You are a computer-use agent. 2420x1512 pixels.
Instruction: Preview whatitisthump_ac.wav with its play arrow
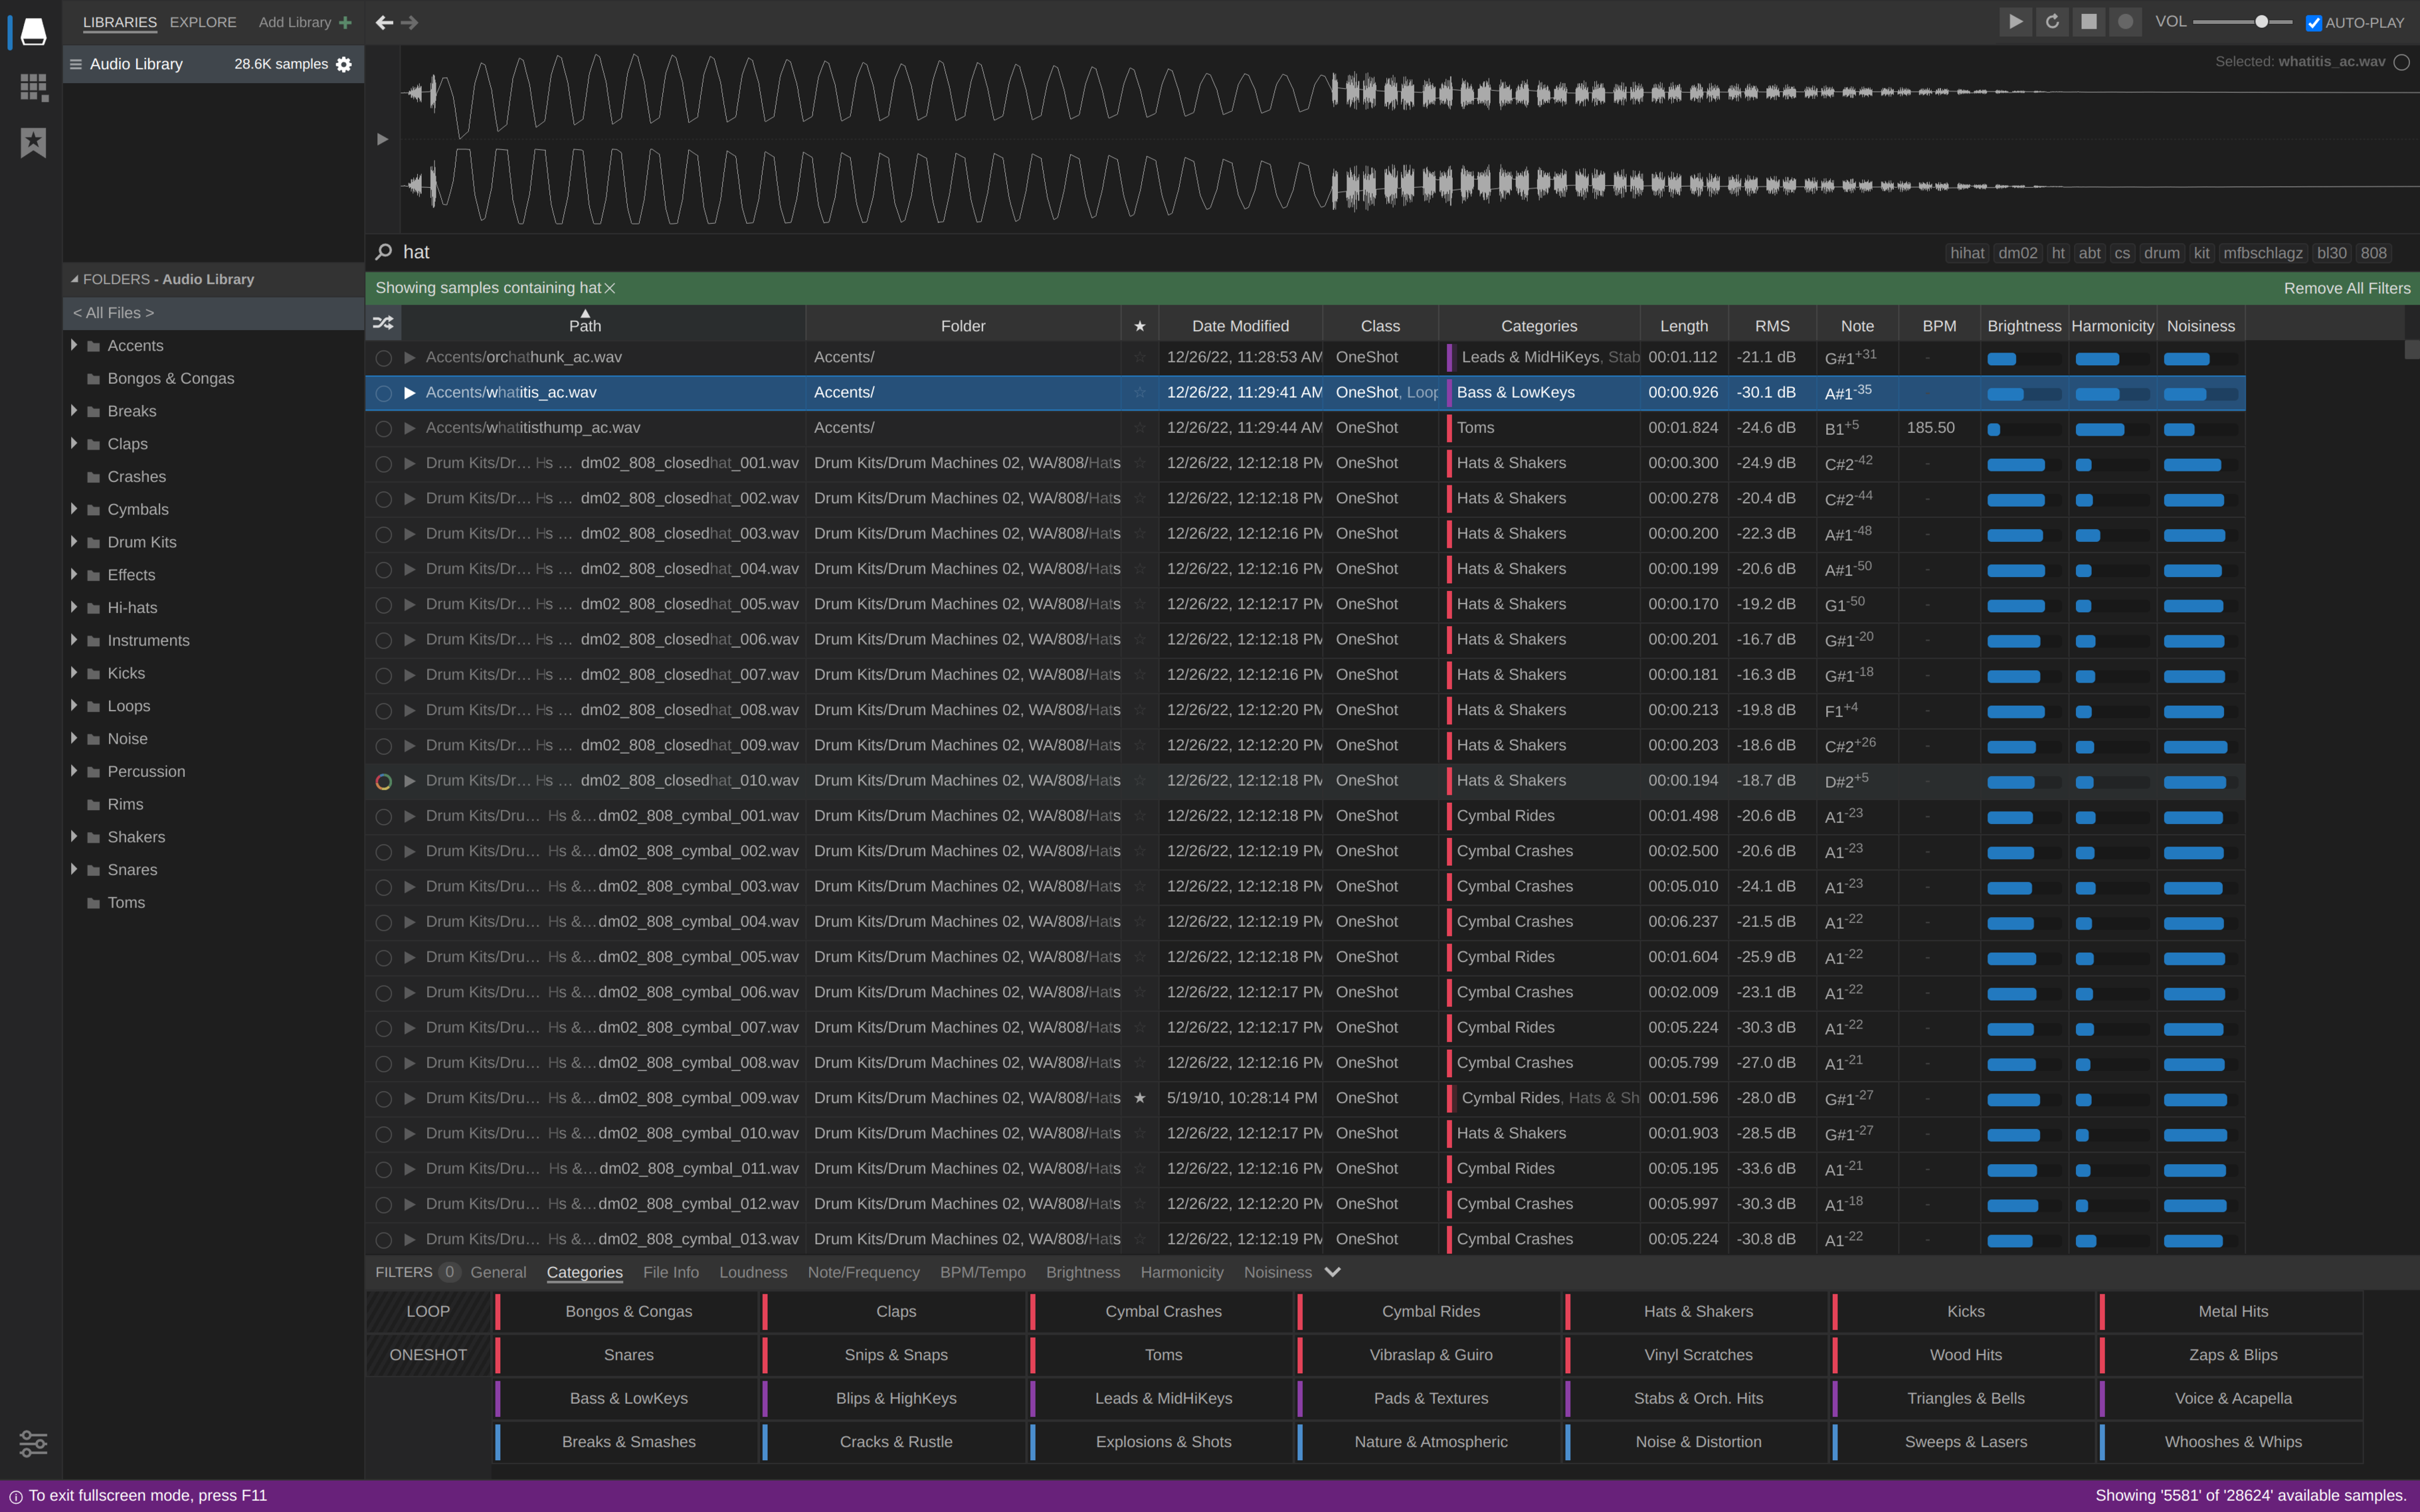[x=409, y=428]
